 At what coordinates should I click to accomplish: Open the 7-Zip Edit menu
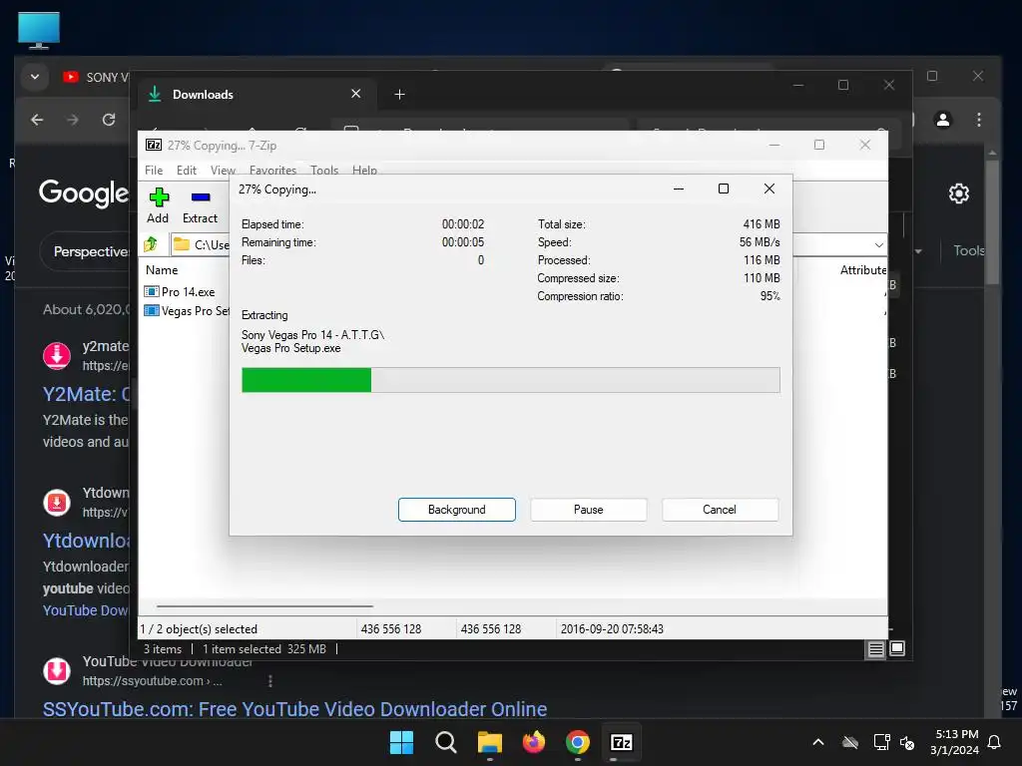tap(187, 170)
